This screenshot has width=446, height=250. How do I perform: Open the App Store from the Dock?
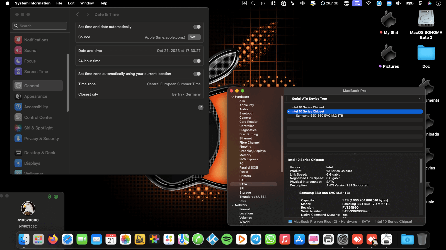point(299,239)
